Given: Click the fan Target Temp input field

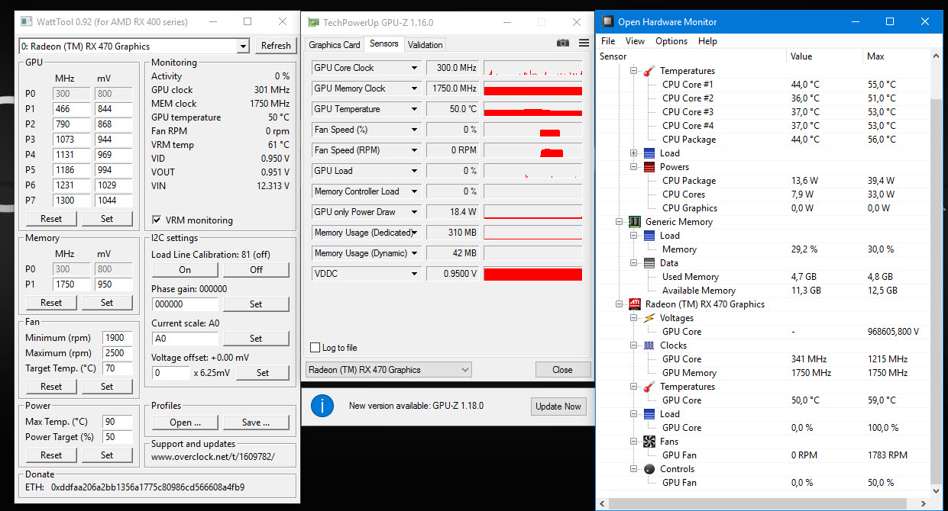Looking at the screenshot, I should [118, 368].
